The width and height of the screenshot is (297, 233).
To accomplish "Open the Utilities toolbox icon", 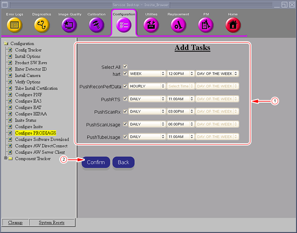I will [151, 25].
